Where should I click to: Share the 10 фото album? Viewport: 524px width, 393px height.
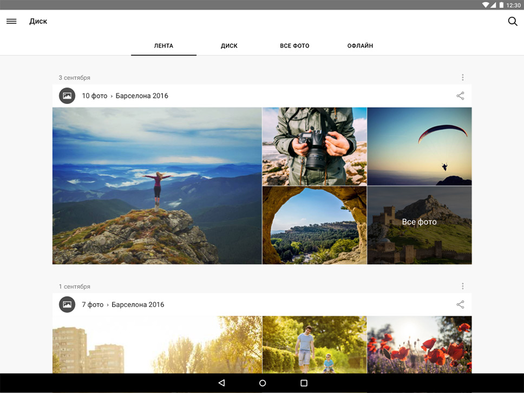point(460,96)
